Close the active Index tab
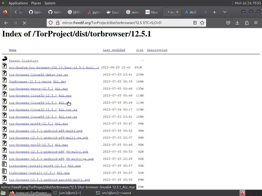Screen dimensions: 262x196 pos(177,12)
